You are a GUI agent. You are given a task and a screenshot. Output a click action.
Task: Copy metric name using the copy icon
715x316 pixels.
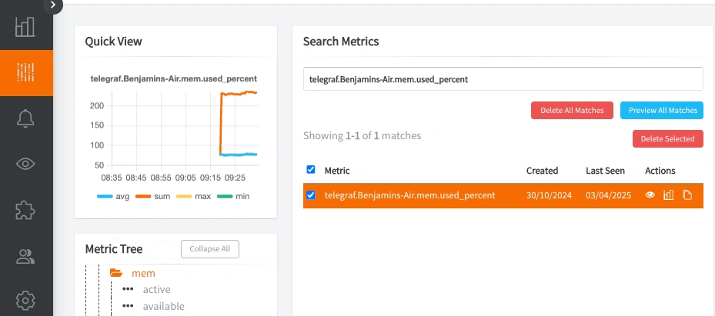click(x=687, y=195)
